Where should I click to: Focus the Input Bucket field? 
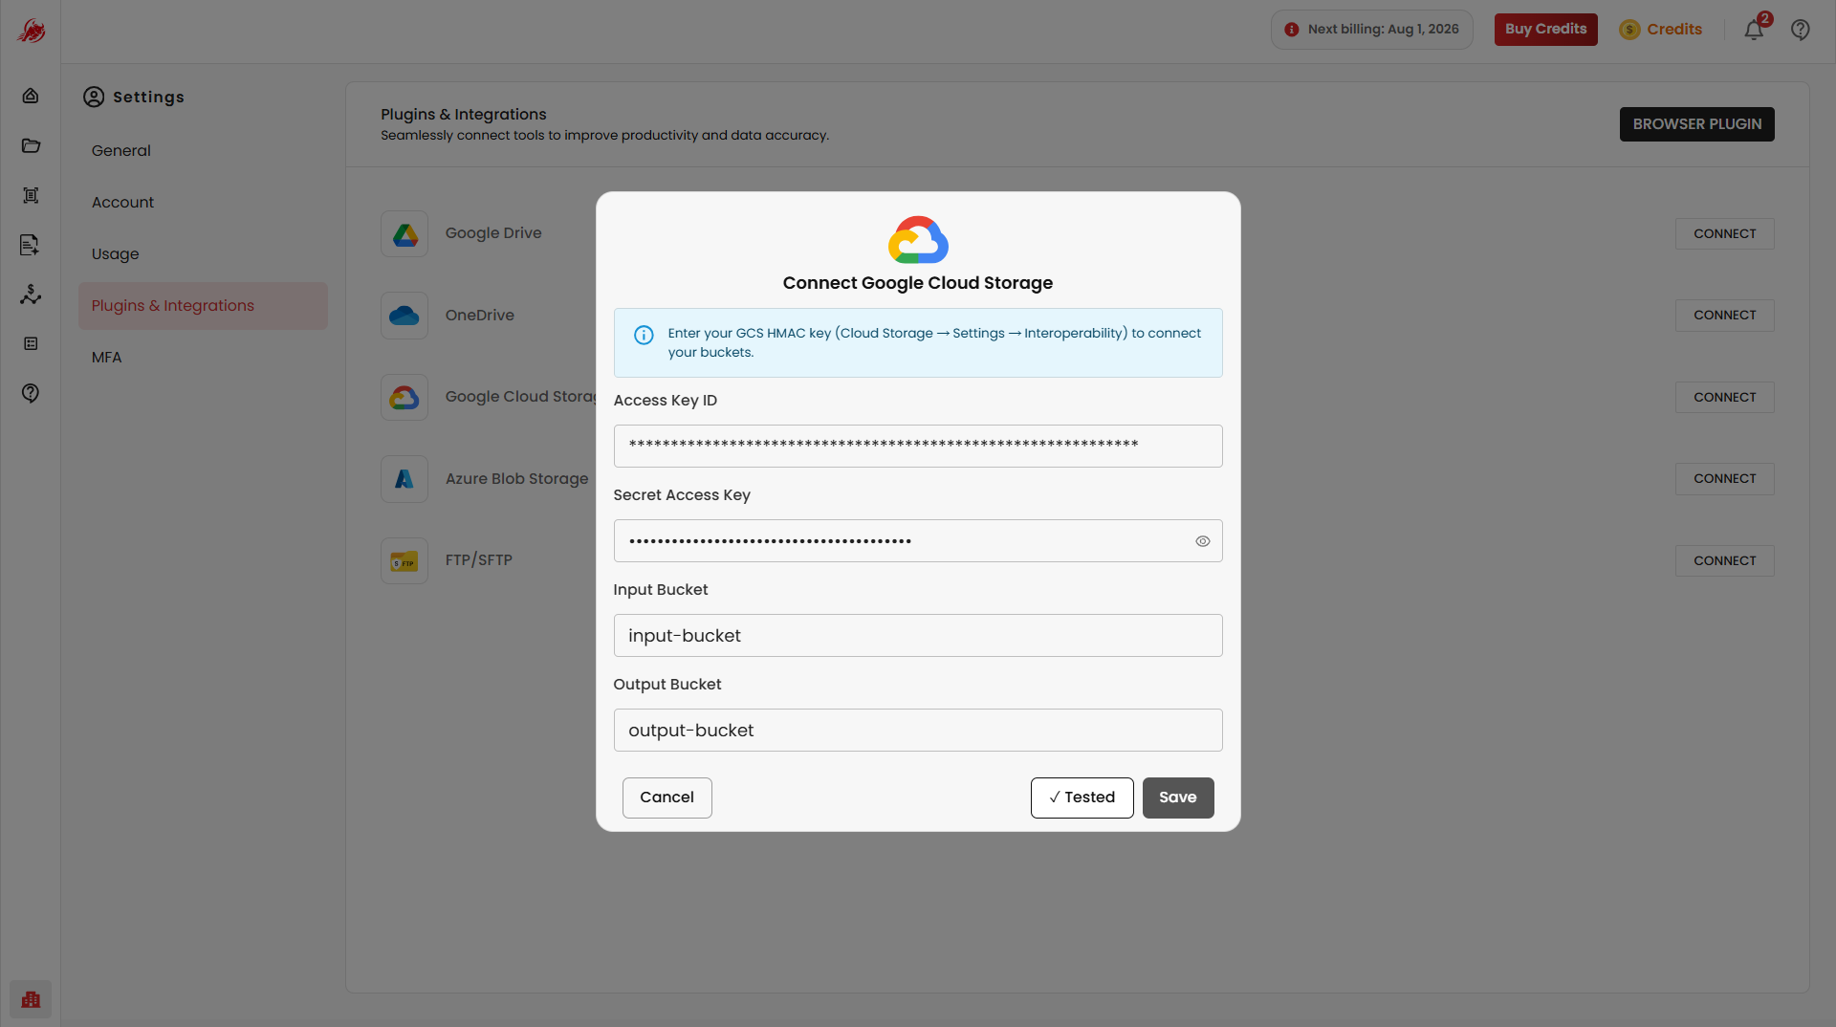click(918, 636)
